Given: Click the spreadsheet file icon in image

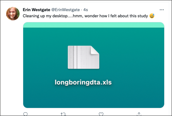Looking at the screenshot, I should 83,57.
